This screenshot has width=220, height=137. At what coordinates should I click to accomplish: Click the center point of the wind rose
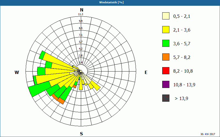pyautogui.click(x=81, y=71)
